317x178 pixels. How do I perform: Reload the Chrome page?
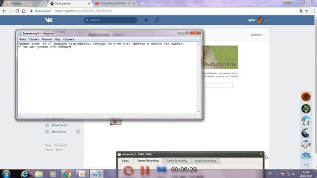coord(17,11)
